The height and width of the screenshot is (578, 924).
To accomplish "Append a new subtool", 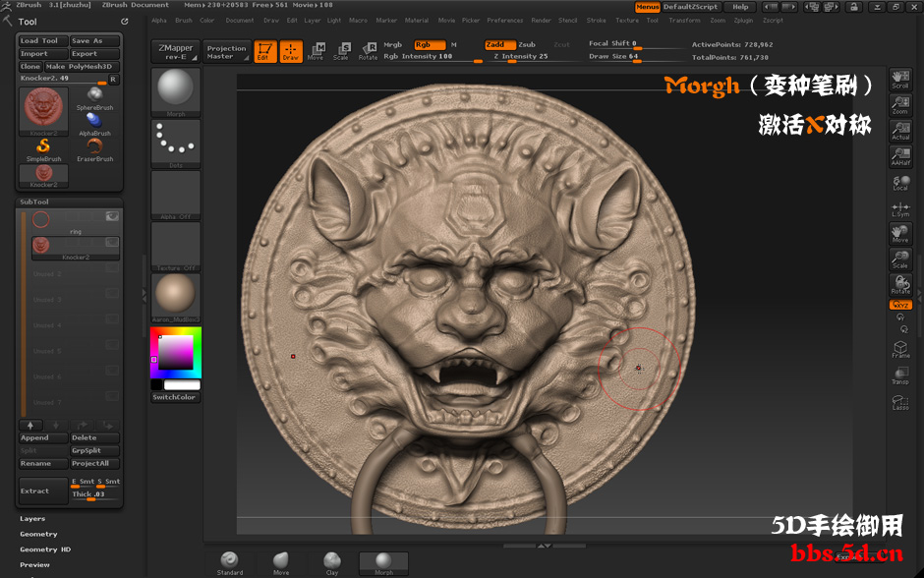I will [x=43, y=437].
